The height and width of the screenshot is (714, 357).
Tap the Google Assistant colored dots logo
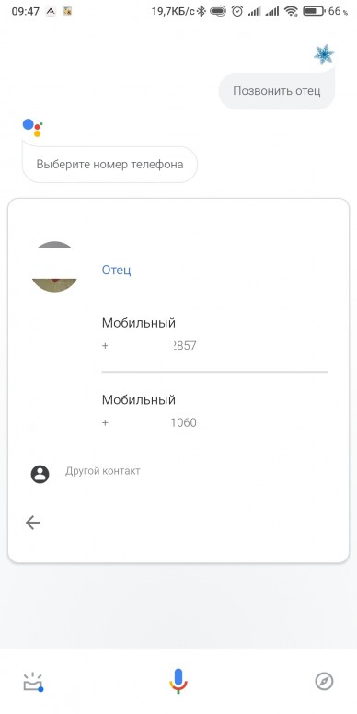click(x=32, y=128)
